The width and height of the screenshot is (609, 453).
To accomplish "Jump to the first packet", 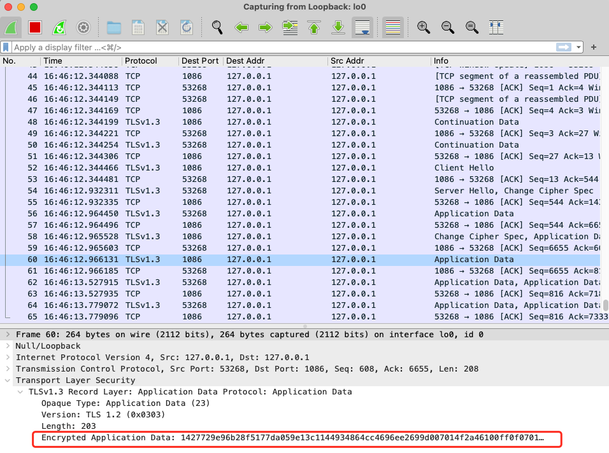I will click(314, 27).
